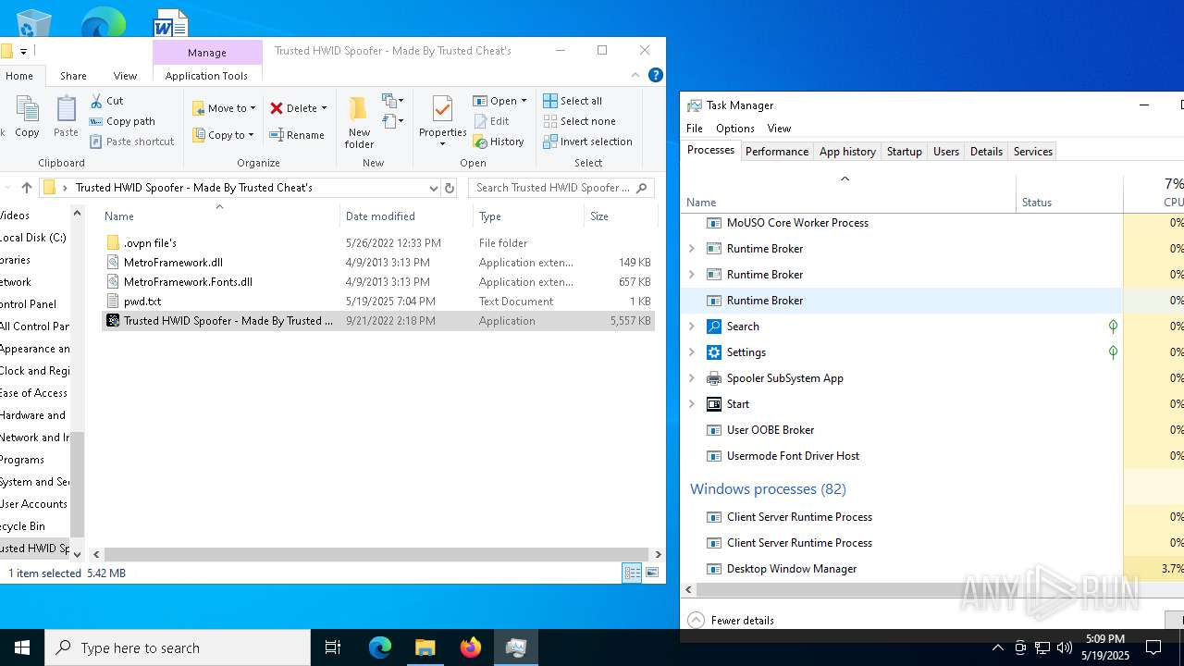The width and height of the screenshot is (1184, 666).
Task: Click Copy path in the ribbon
Action: tap(122, 121)
